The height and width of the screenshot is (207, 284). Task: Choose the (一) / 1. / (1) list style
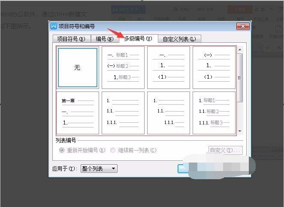[214, 68]
